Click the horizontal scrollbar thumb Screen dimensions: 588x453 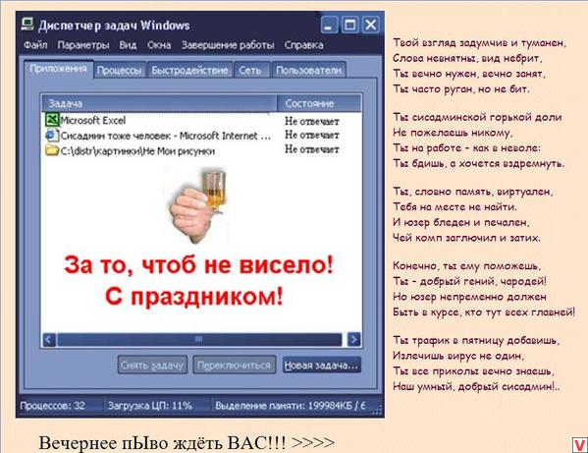[x=199, y=340]
